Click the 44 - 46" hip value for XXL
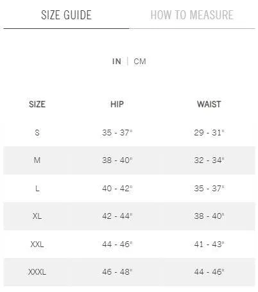This screenshot has width=258, height=292. tap(117, 244)
